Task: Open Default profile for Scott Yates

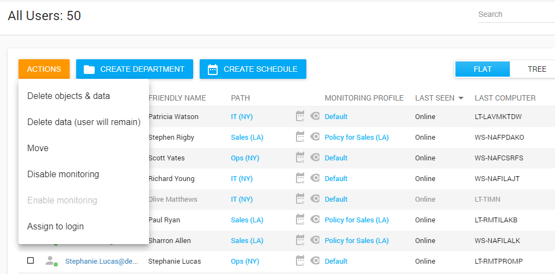Action: 336,158
